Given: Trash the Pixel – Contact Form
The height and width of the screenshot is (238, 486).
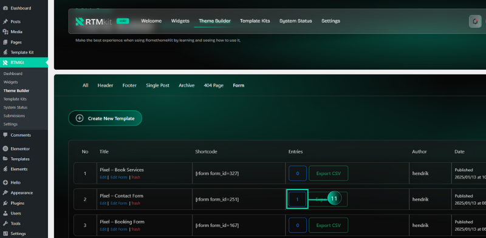Looking at the screenshot, I should 135,203.
